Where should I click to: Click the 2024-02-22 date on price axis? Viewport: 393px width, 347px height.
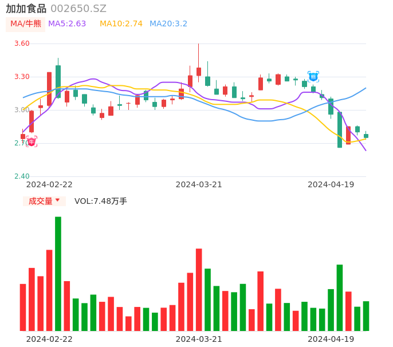click(x=49, y=184)
